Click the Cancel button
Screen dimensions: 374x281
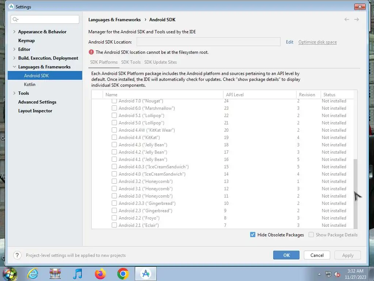pos(317,255)
